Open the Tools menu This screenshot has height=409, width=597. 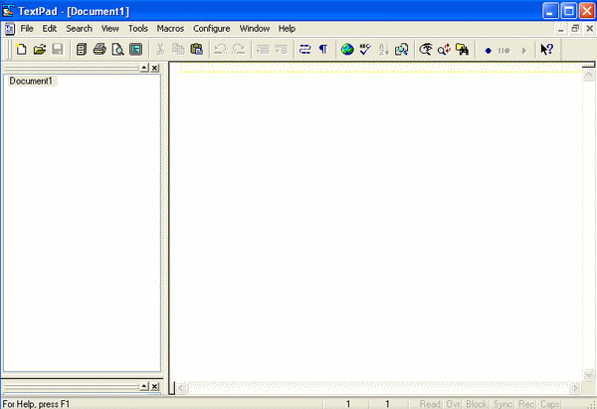(x=138, y=29)
